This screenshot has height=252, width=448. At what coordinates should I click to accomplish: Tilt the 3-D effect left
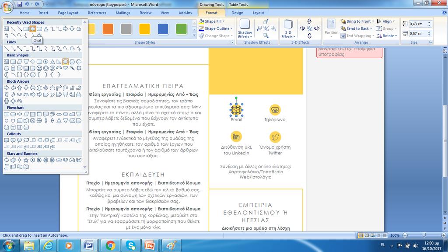(x=302, y=28)
